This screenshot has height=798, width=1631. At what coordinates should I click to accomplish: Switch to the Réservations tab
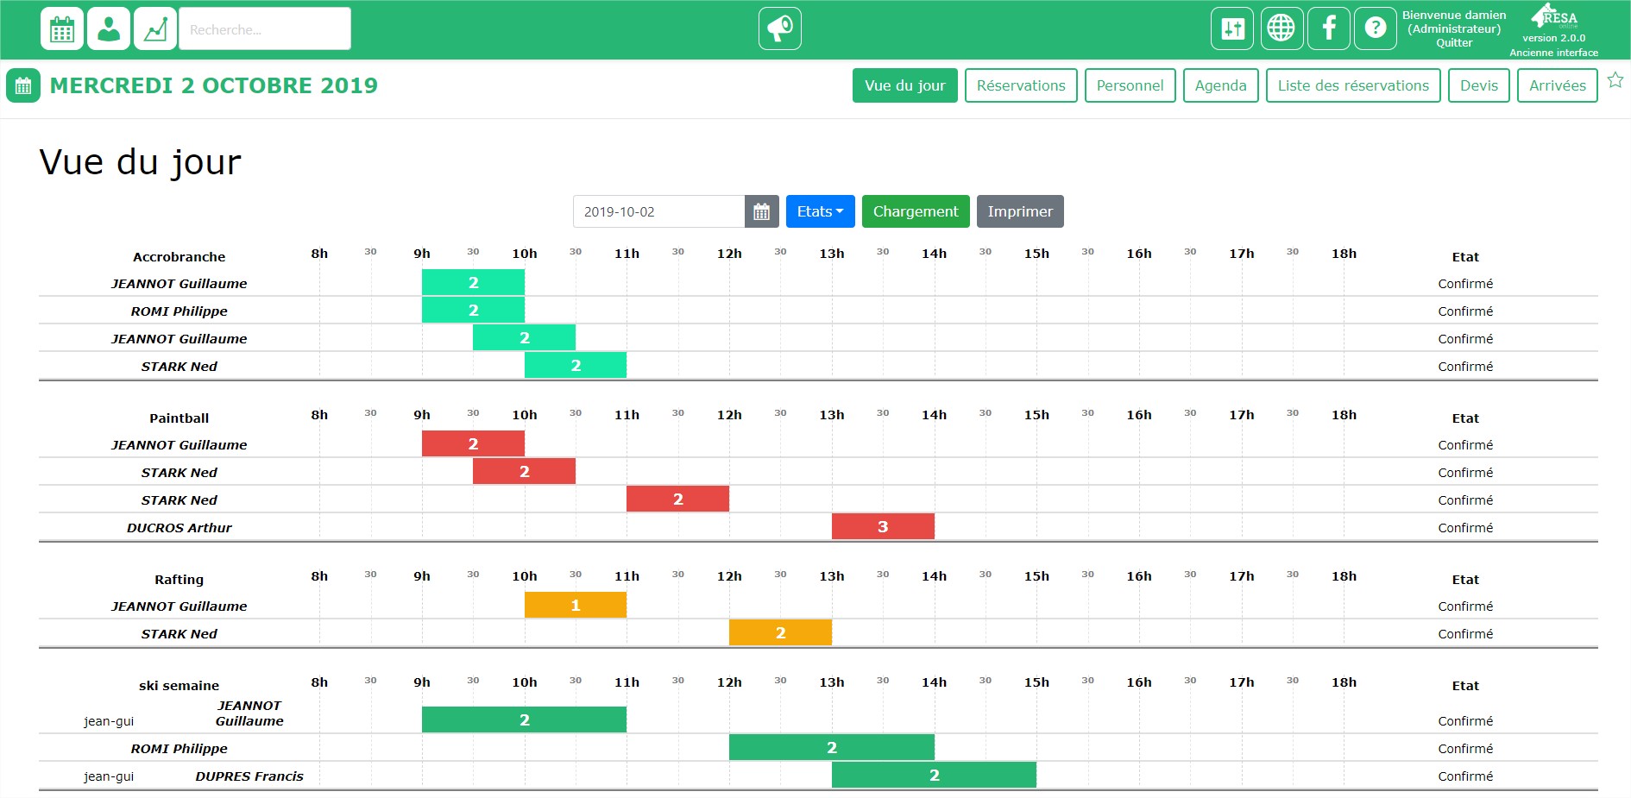[x=1020, y=85]
